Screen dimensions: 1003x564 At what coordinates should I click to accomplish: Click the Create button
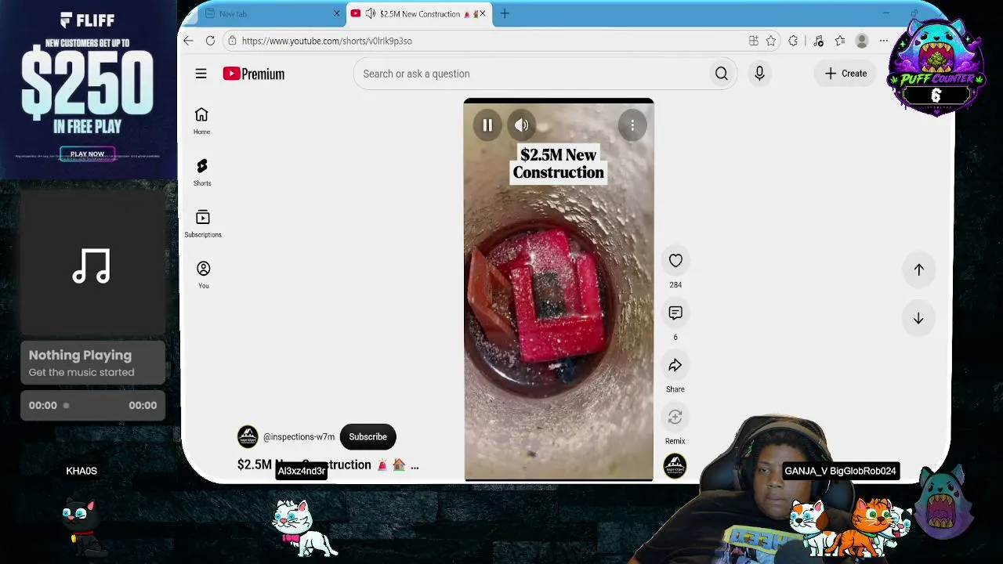845,74
